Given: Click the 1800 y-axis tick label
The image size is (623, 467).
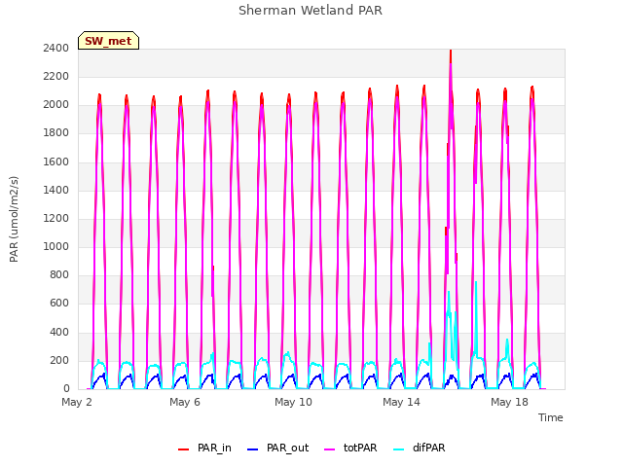Looking at the screenshot, I should pyautogui.click(x=56, y=132).
